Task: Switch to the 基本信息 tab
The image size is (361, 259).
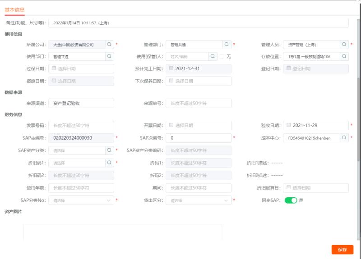Action: coord(14,9)
